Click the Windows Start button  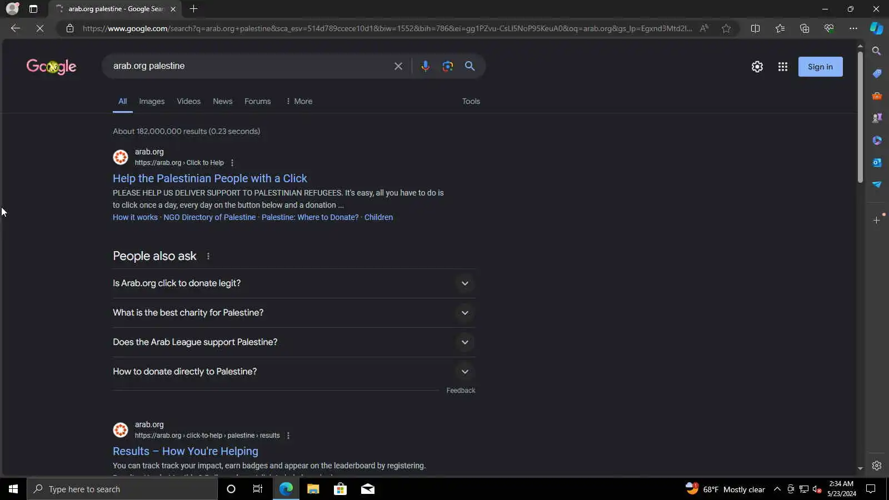(x=13, y=489)
